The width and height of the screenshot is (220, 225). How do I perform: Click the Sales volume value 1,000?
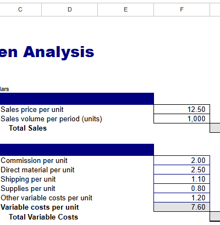[182, 119]
